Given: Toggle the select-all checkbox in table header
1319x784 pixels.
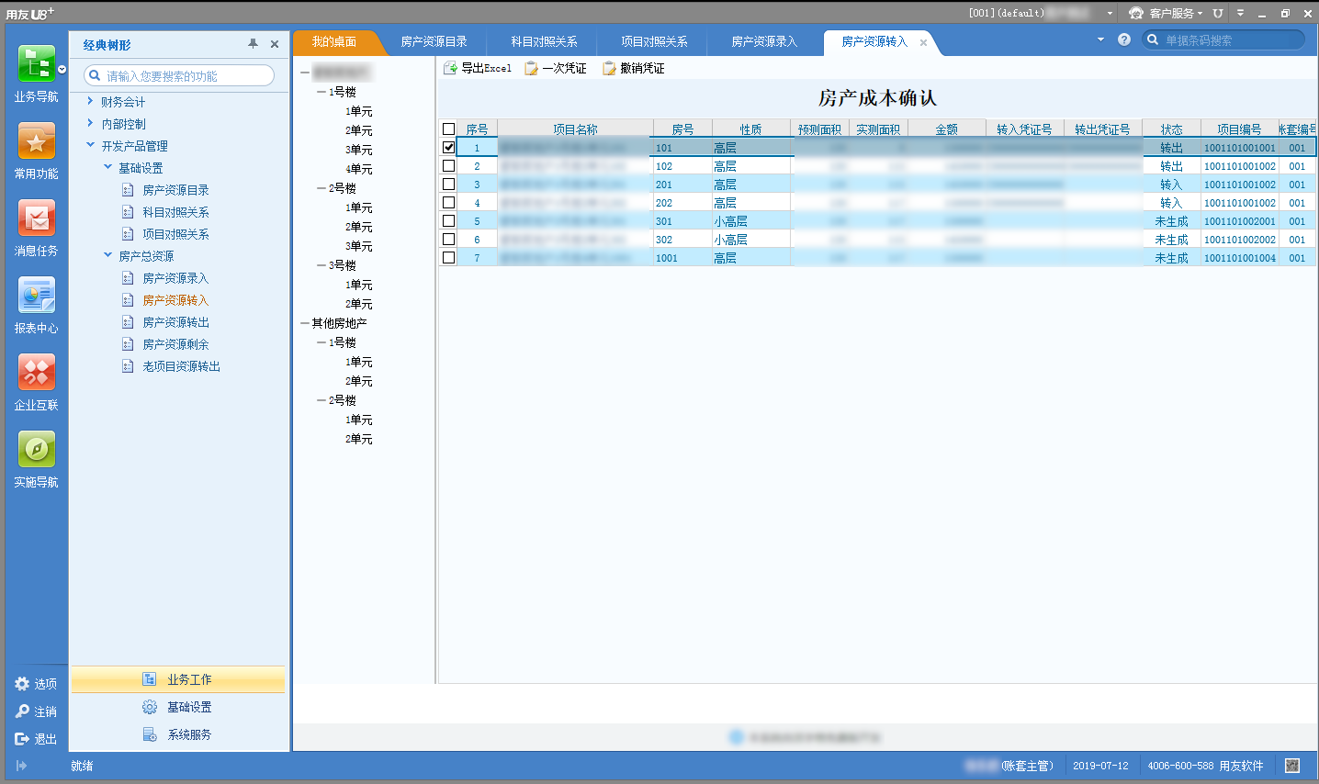Looking at the screenshot, I should [x=449, y=129].
